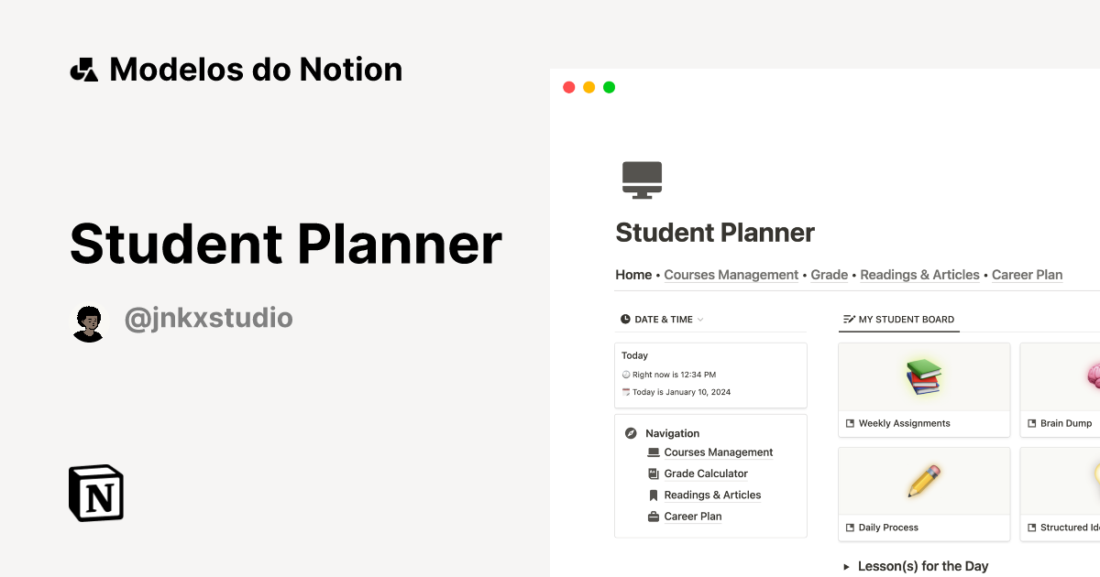The image size is (1100, 577).
Task: Open the MY STUDENT BOARD tab
Action: coord(899,319)
